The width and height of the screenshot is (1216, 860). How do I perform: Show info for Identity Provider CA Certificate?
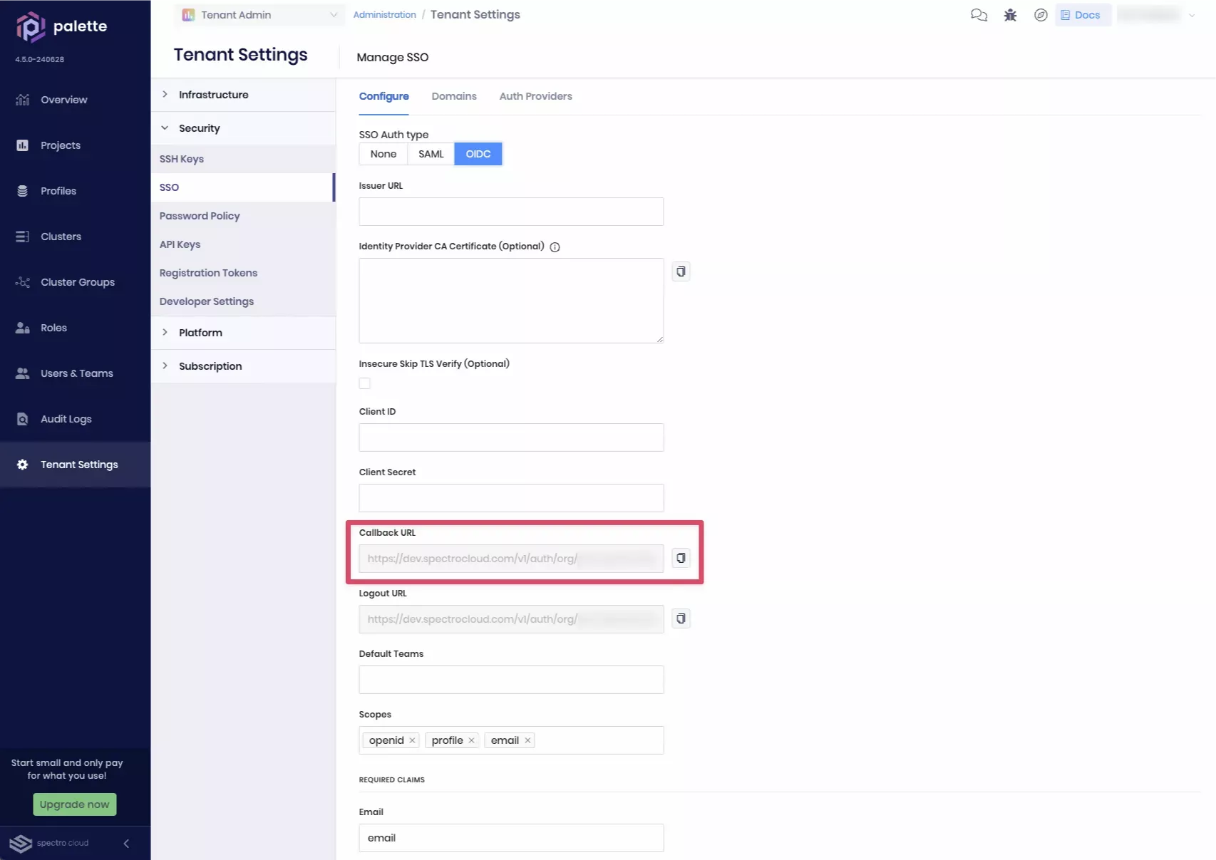tap(555, 247)
